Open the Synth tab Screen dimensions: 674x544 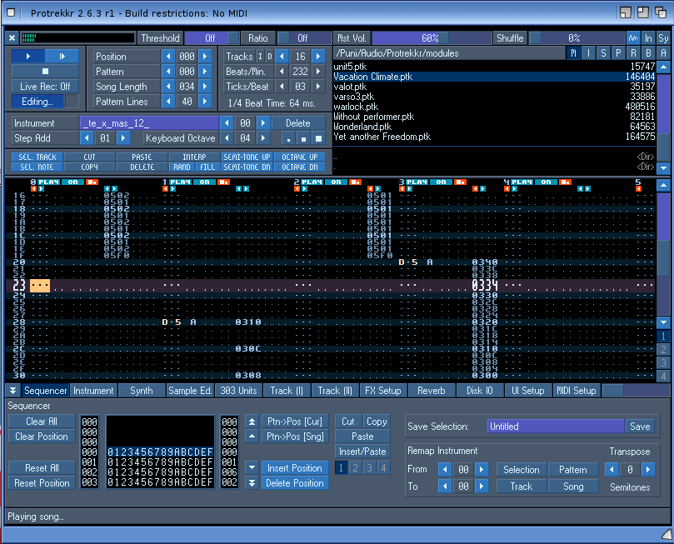141,390
